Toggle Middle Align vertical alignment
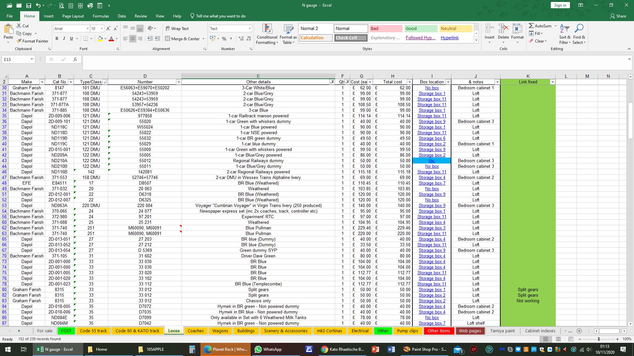 (133, 28)
